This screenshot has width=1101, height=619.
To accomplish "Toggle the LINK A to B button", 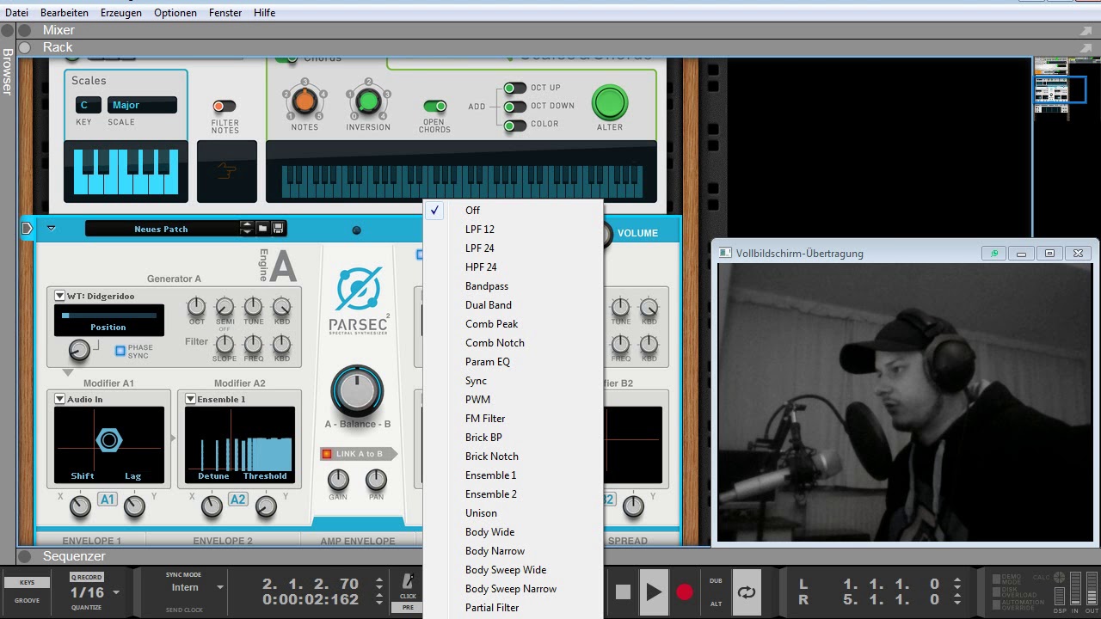I will 358,454.
